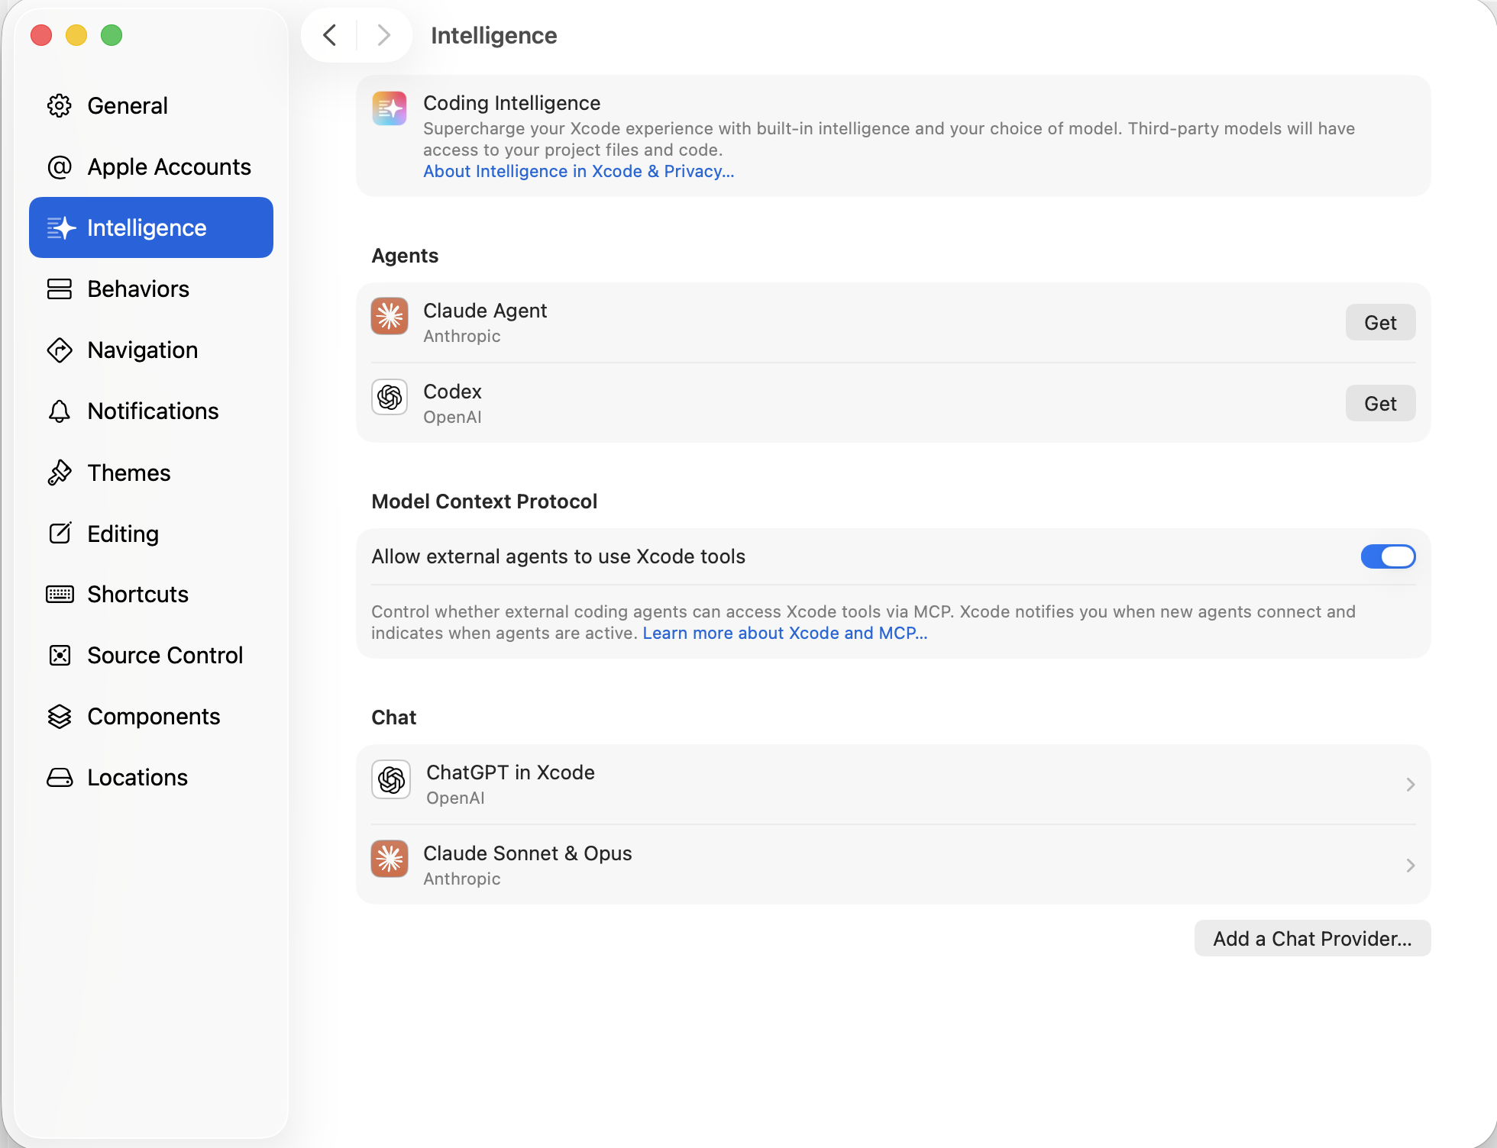The image size is (1497, 1148).
Task: Toggle Allow external agents to use Xcode tools
Action: coord(1387,556)
